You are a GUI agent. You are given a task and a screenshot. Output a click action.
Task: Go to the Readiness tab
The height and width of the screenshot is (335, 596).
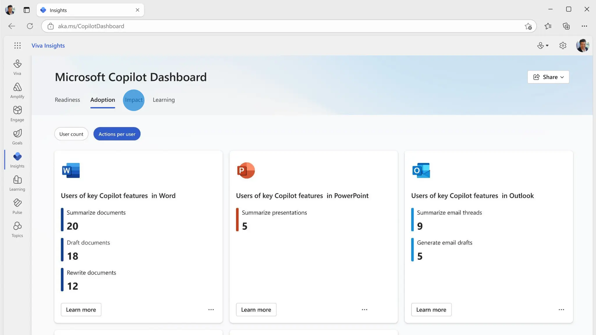[67, 100]
